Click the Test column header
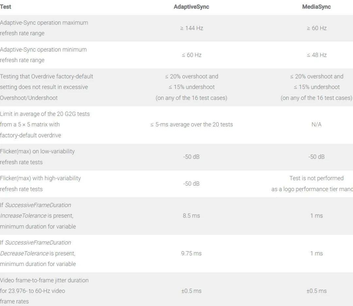Image resolution: width=353 pixels, height=306 pixels. pyautogui.click(x=6, y=7)
